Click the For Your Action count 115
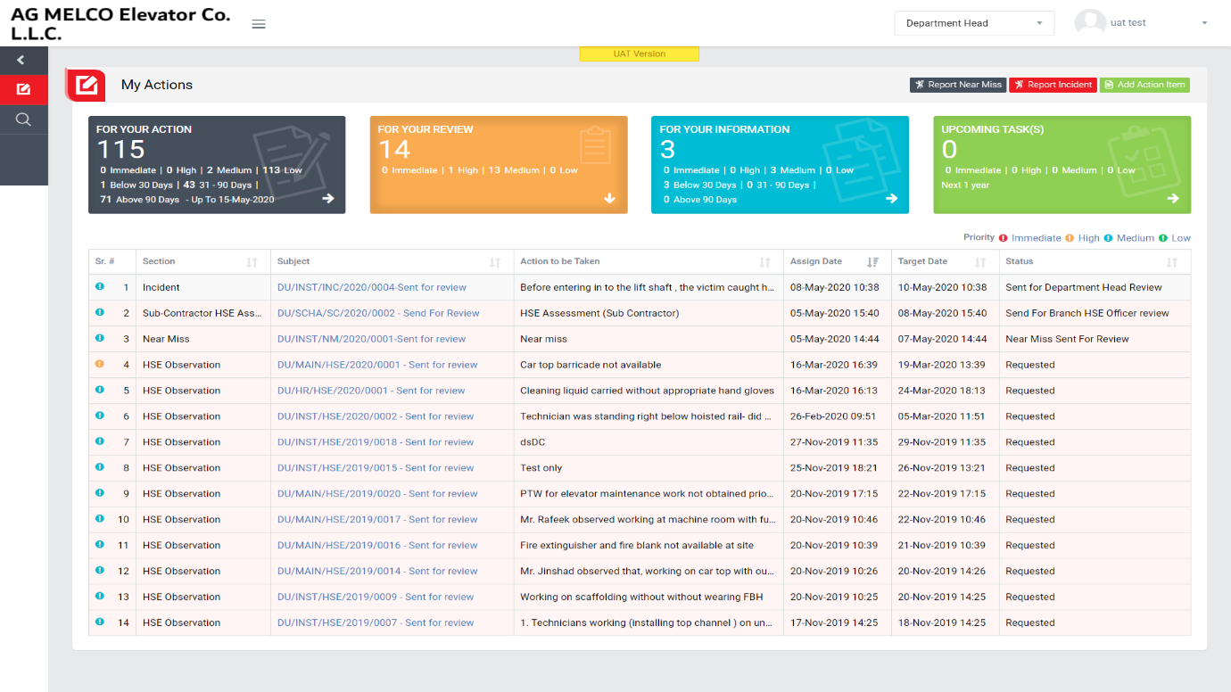Image resolution: width=1231 pixels, height=692 pixels. (x=120, y=149)
